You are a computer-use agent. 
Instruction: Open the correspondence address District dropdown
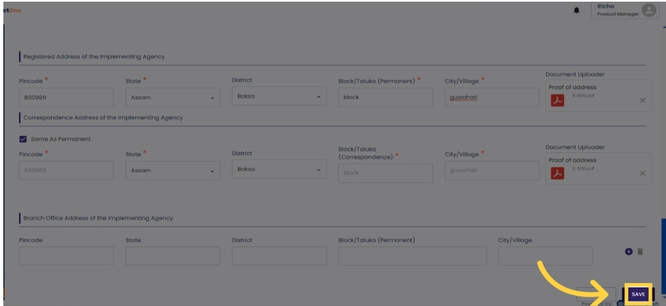[x=279, y=169]
